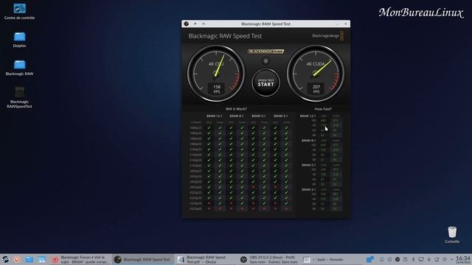472x265 pixels.
Task: Click the 4K CPU gauge dial
Action: [x=216, y=74]
